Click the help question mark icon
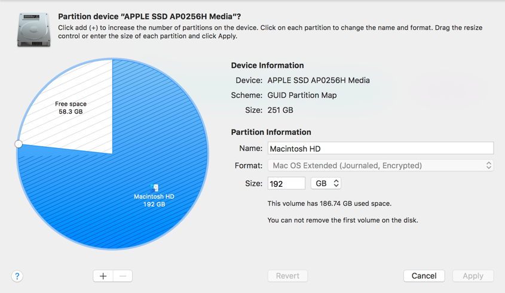Viewport: 505px width, 293px height. (x=17, y=276)
